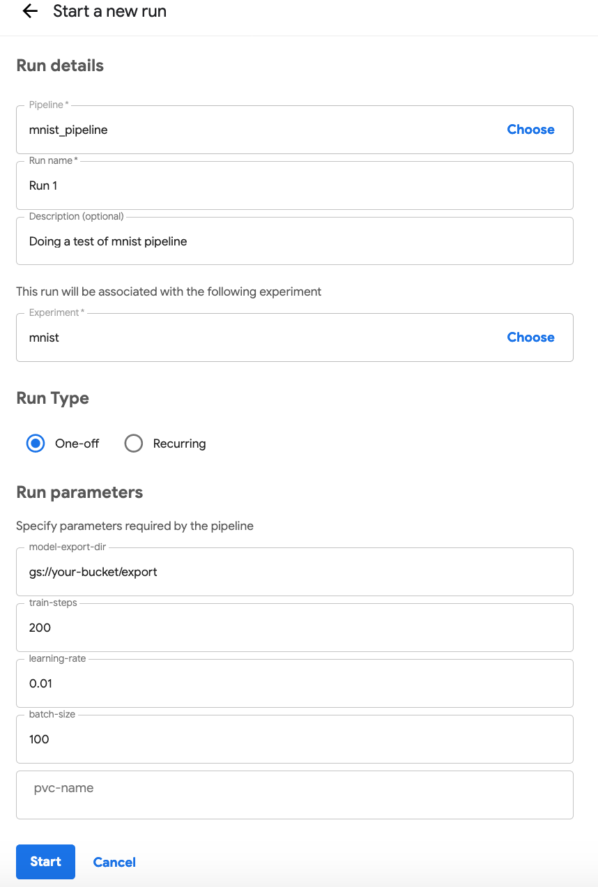Click the train-steps parameter field
This screenshot has width=598, height=887.
[x=294, y=628]
